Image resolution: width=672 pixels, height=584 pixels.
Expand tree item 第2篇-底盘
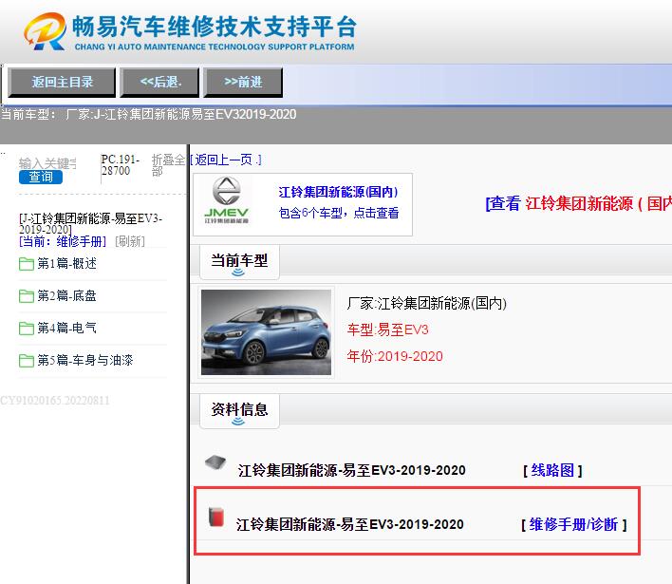point(66,295)
